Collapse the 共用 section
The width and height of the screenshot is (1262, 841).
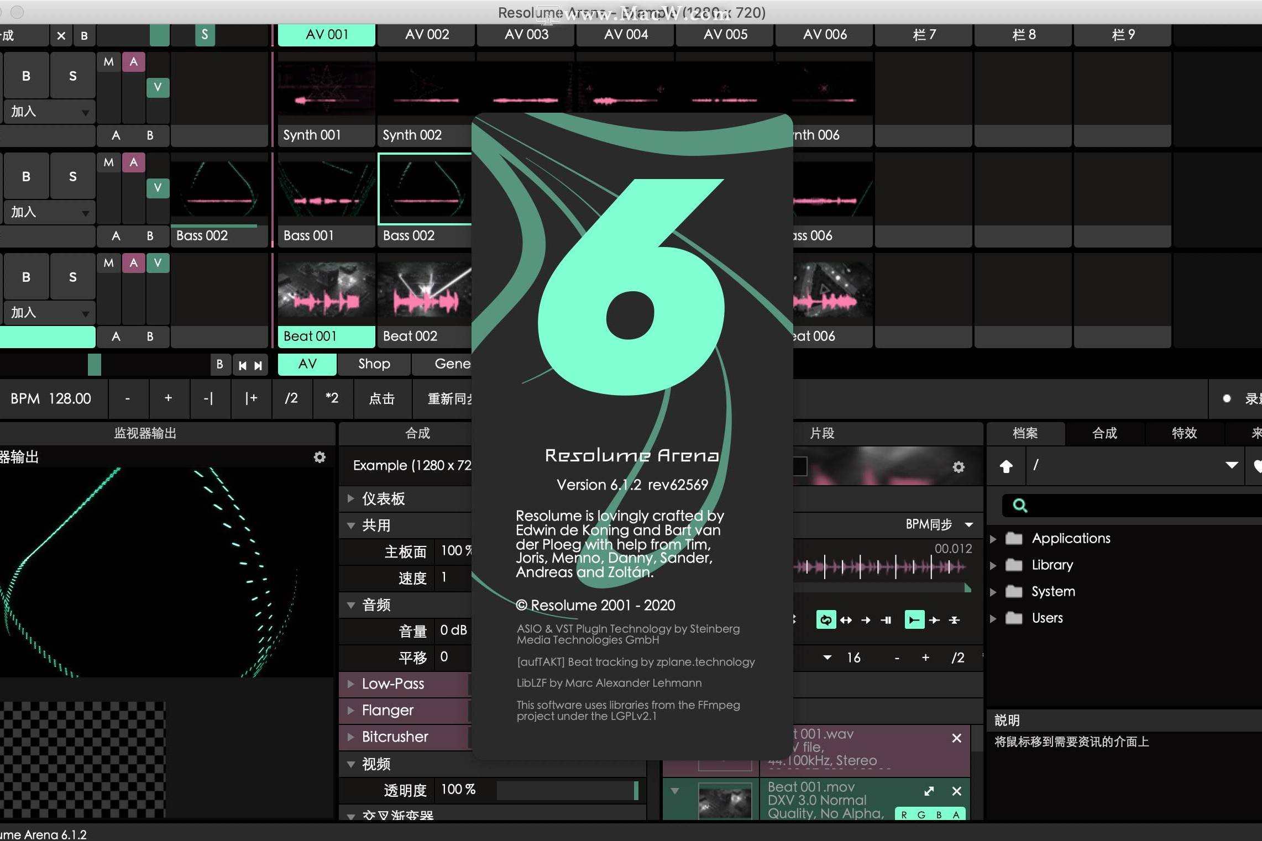(350, 525)
